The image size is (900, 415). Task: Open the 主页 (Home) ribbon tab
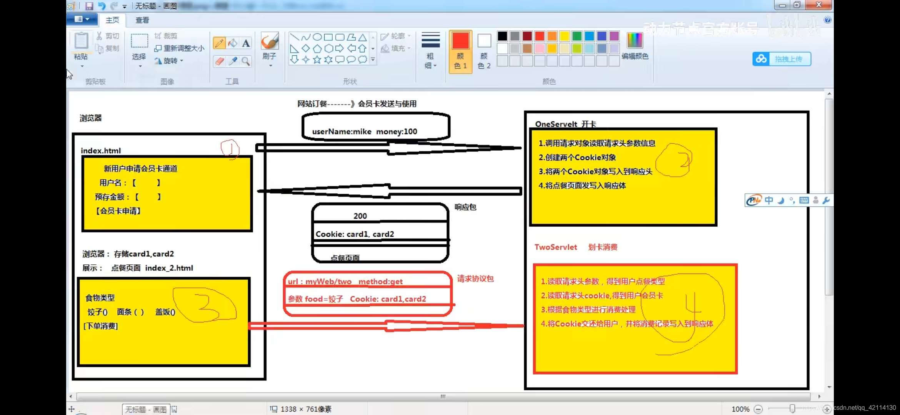112,20
